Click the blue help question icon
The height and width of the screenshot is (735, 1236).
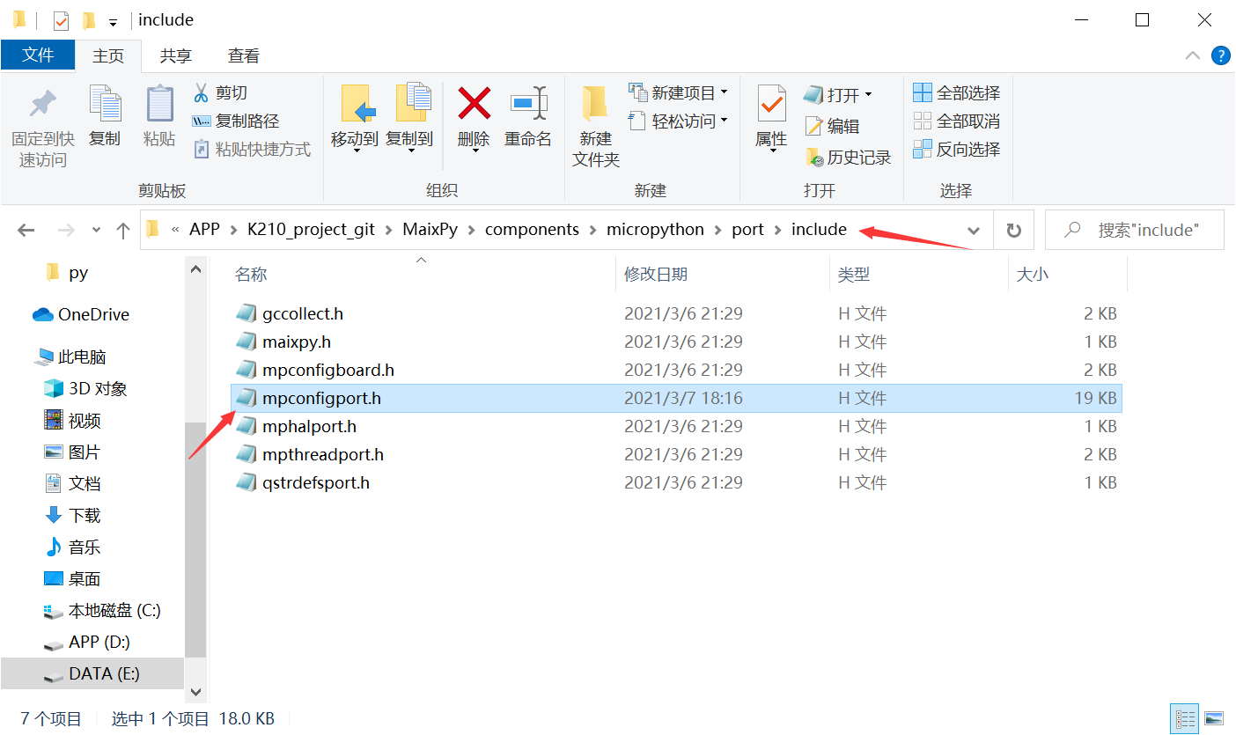(1221, 55)
